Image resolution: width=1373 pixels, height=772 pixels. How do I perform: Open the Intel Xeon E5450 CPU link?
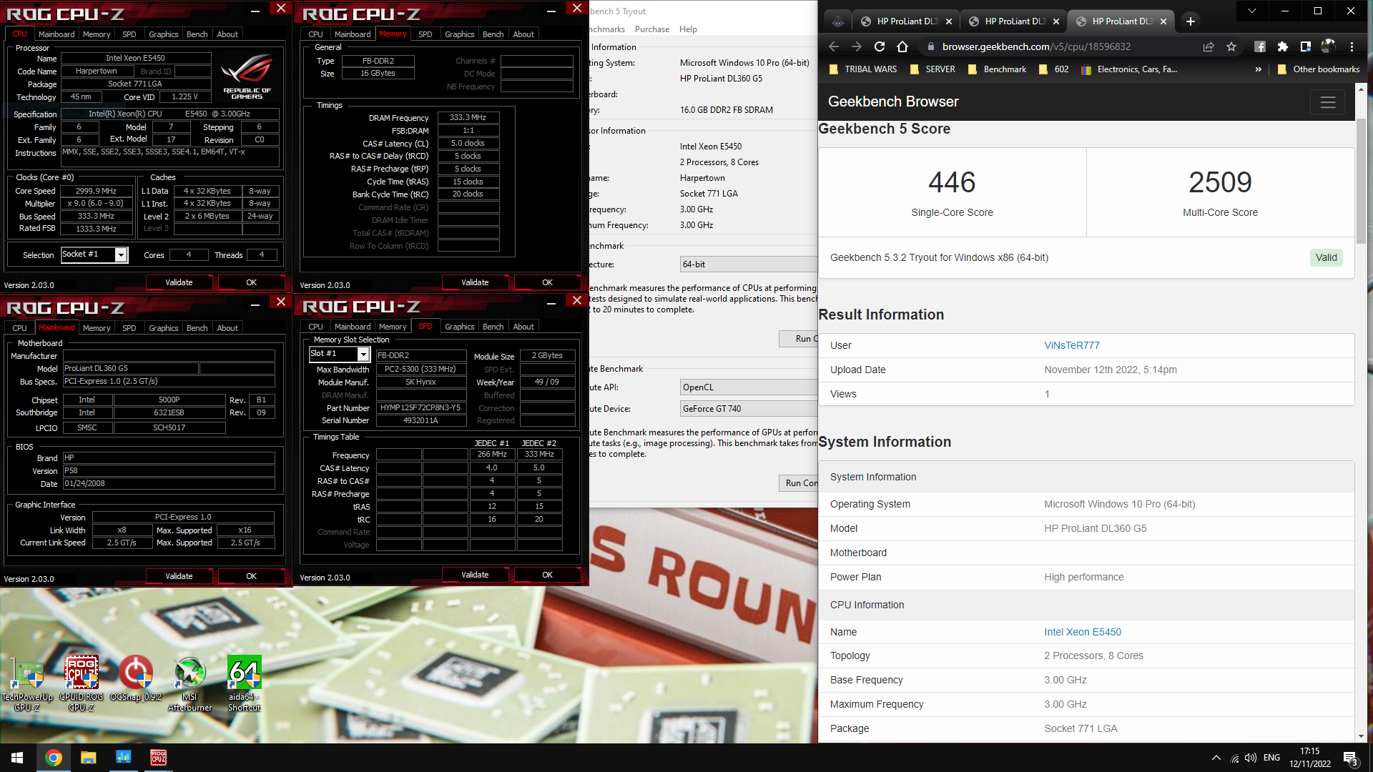tap(1083, 632)
